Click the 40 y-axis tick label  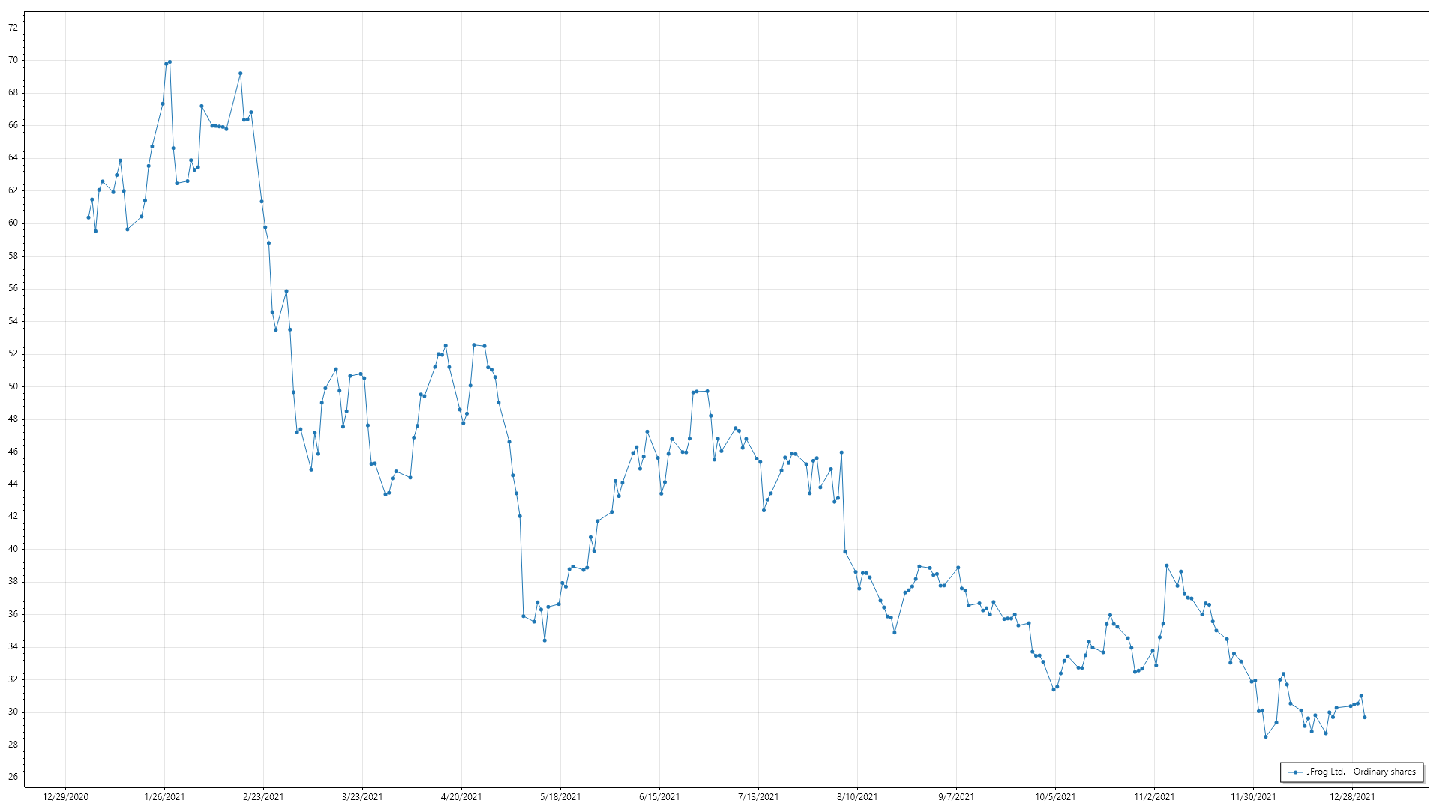tap(13, 549)
